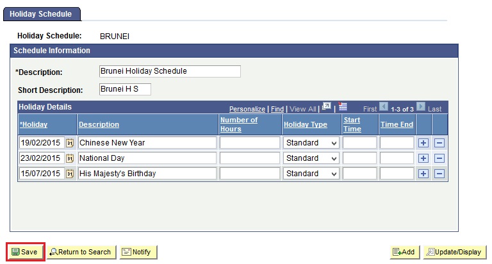Image resolution: width=492 pixels, height=264 pixels.
Task: Select the Holiday Schedule tab
Action: click(41, 14)
